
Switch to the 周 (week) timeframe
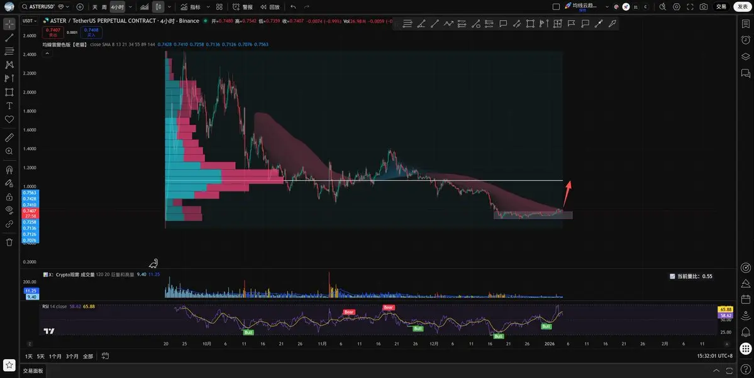[104, 7]
